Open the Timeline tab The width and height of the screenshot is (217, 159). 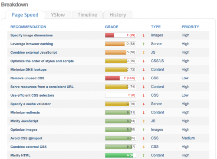pos(87,15)
